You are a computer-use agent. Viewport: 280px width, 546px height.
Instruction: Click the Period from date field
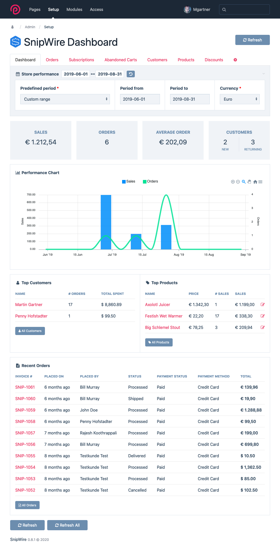(140, 99)
